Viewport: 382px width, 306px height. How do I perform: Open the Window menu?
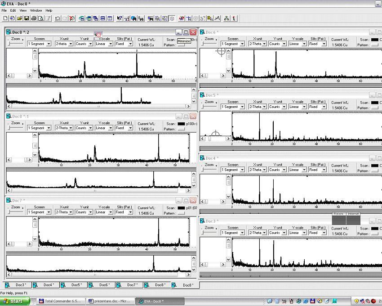point(36,10)
